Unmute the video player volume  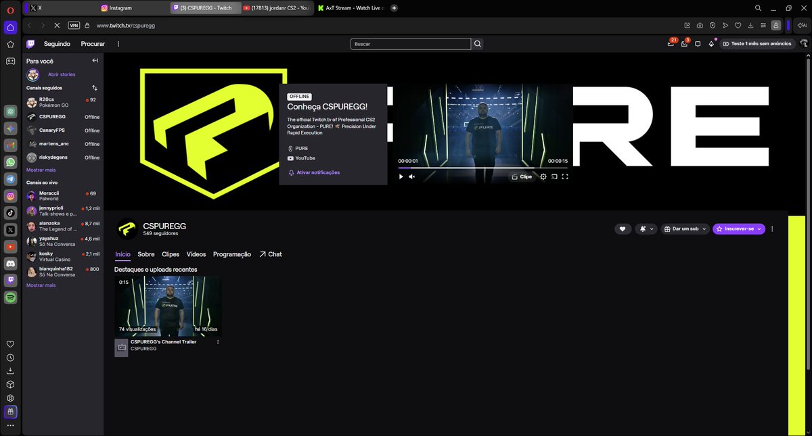point(412,176)
